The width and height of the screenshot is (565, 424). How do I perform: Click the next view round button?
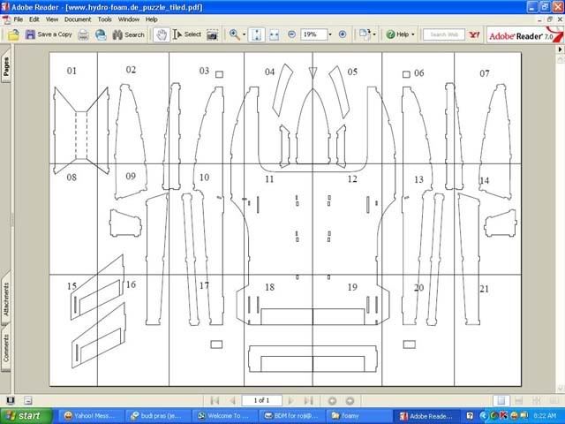tap(350, 400)
